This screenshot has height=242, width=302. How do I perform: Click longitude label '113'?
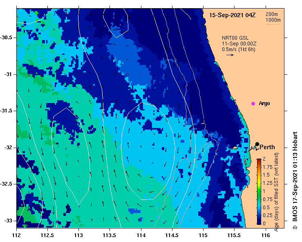coord(78,235)
